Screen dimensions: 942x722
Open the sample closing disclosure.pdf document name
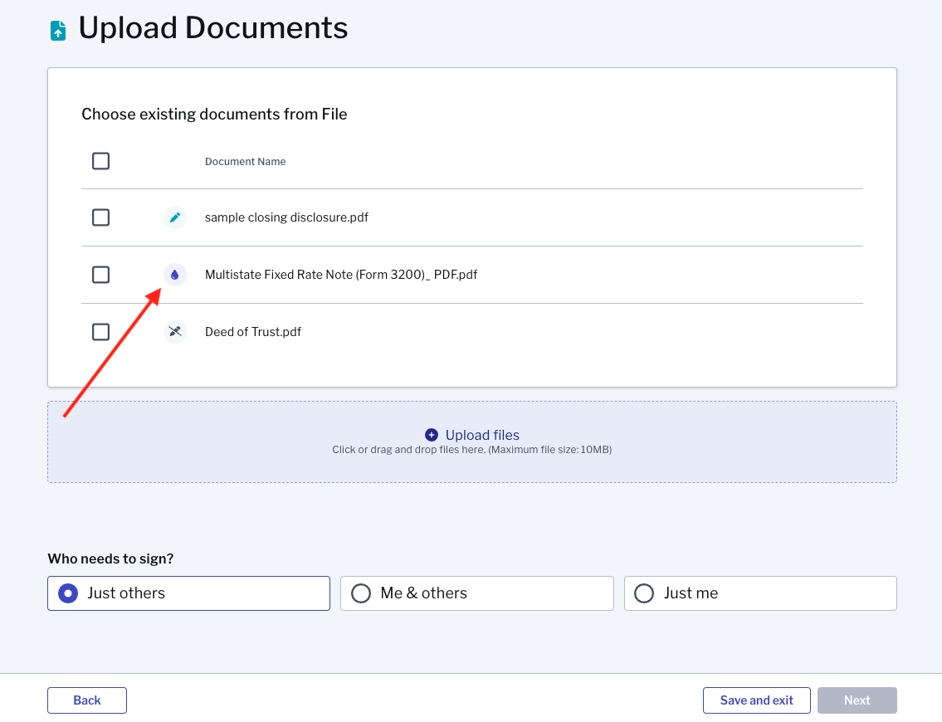[x=286, y=217]
